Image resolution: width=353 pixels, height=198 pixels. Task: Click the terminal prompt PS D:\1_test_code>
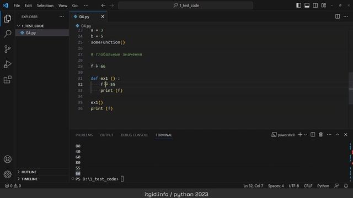[x=97, y=179]
